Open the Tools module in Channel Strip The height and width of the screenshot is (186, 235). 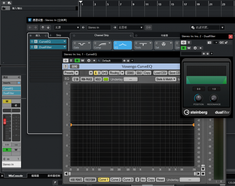pos(143,45)
